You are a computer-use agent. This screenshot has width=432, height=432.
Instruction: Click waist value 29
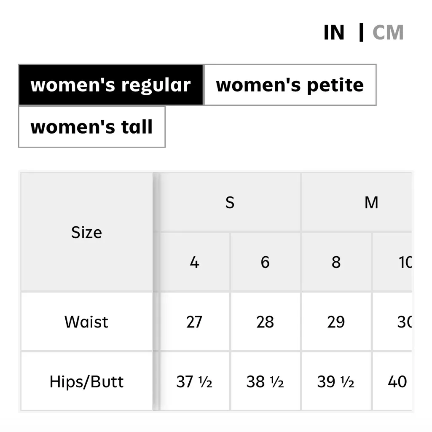(336, 322)
